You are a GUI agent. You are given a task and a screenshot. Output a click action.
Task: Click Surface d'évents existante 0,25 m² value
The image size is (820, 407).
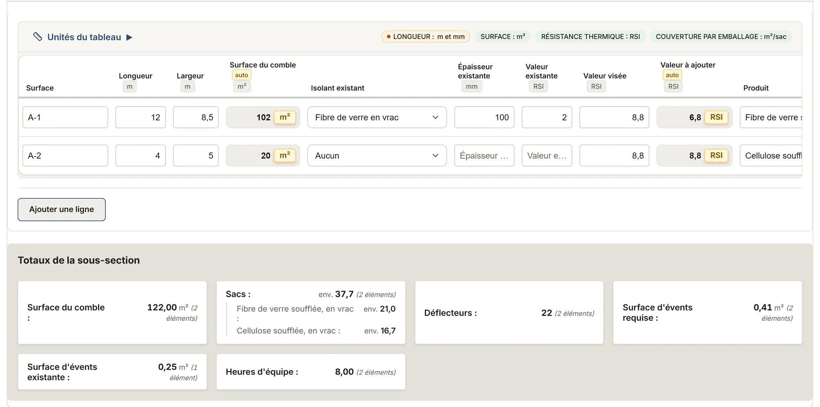178,372
